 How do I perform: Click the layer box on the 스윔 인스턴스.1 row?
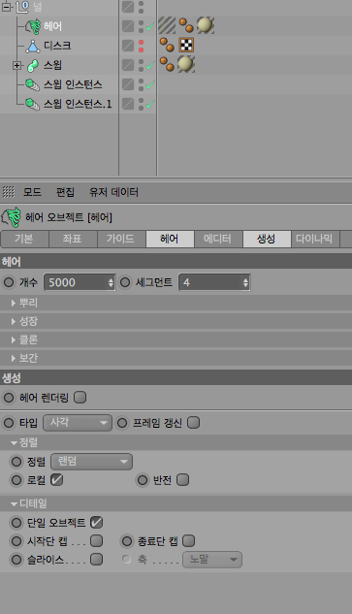tap(128, 104)
